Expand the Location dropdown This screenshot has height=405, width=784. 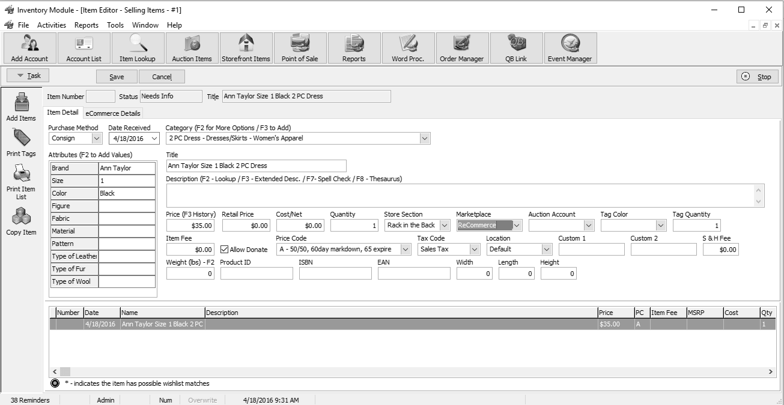[547, 249]
